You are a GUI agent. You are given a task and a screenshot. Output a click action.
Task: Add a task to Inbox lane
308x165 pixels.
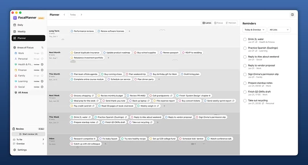click(105, 144)
